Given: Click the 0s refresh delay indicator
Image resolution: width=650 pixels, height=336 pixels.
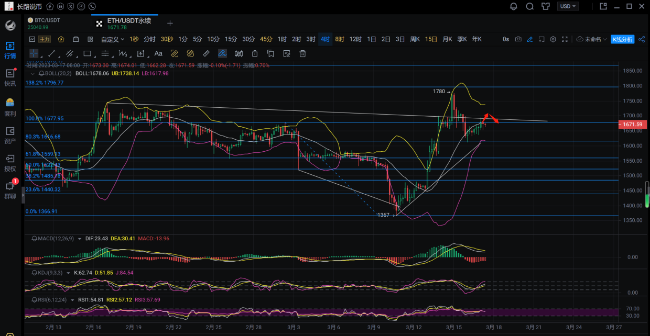Looking at the screenshot, I should click(506, 39).
